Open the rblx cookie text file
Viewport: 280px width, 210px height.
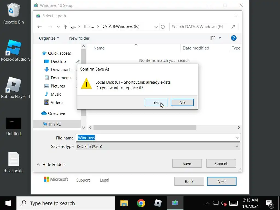pos(13,162)
